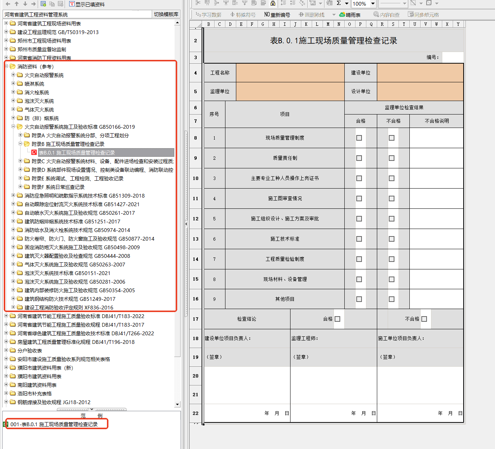Screen dimensions: 495x449
Task: Collapse the 消防资料（参考）folder
Action: pyautogui.click(x=6, y=66)
